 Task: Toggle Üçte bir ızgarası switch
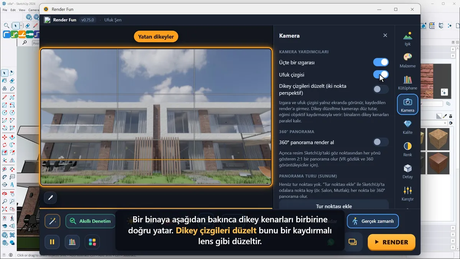381,62
